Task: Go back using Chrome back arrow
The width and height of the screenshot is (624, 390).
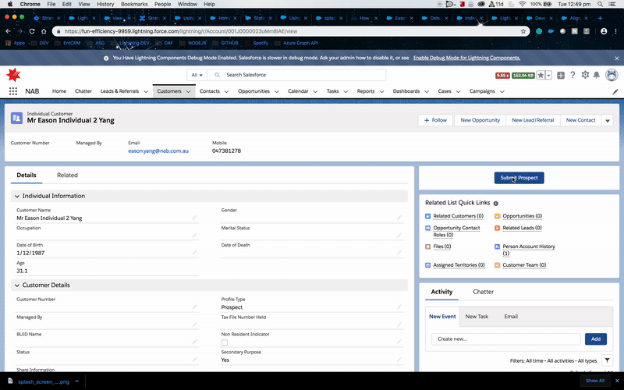Action: [9, 31]
